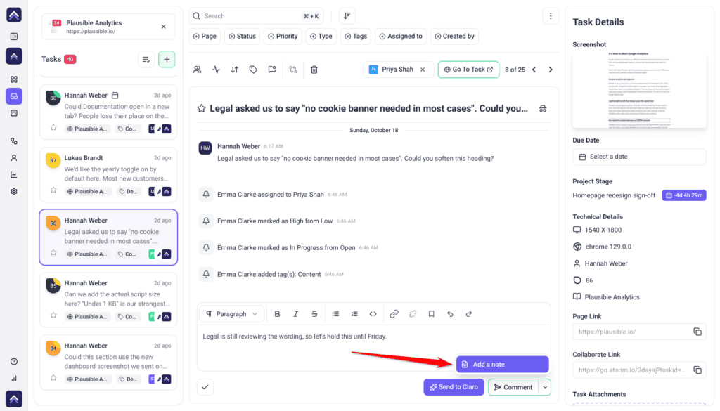Star the dashboard screenshot task card
This screenshot has height=411, width=720.
pos(53,378)
